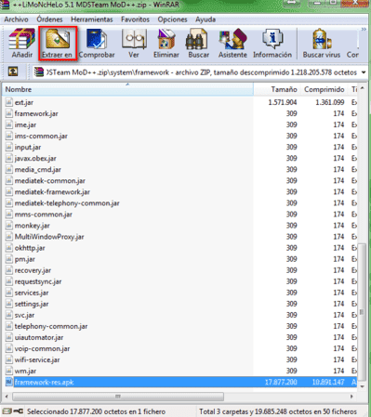Image resolution: width=371 pixels, height=417 pixels.
Task: Launch the Asistente wizard icon
Action: 232,44
